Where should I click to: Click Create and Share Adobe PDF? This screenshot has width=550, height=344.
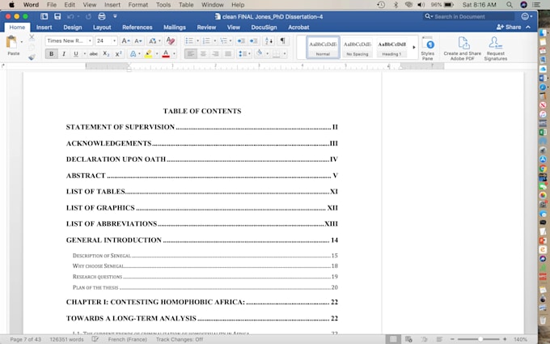(x=463, y=49)
